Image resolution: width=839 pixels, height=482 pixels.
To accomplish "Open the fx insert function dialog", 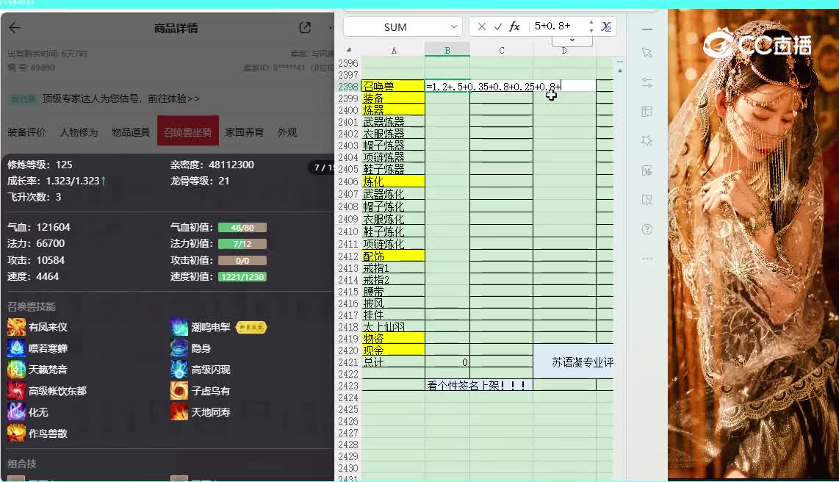I will point(514,26).
